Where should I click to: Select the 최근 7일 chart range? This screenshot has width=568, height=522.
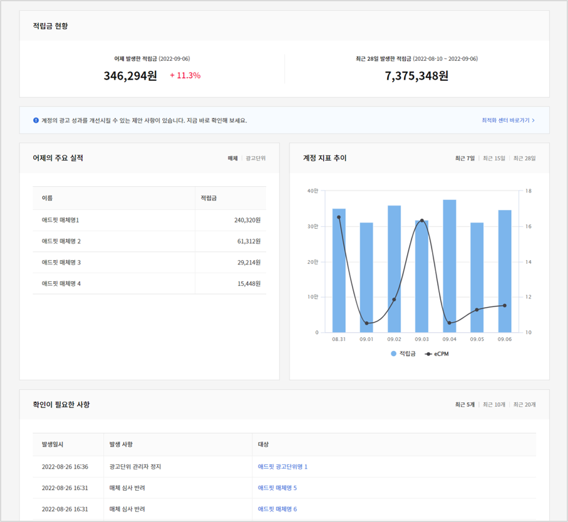pos(465,159)
